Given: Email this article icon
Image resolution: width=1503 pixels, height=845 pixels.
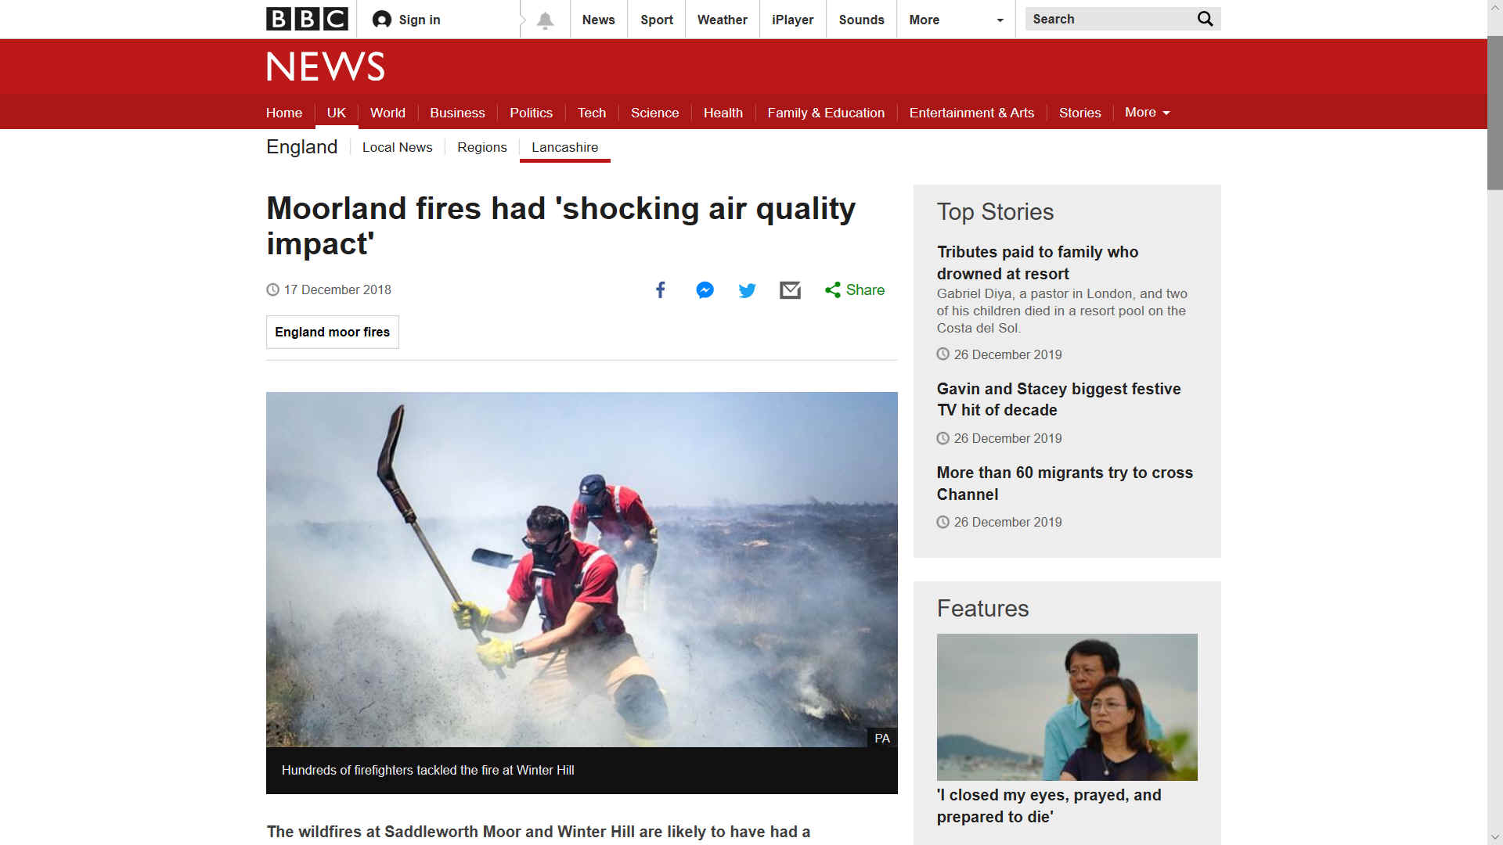Looking at the screenshot, I should [x=790, y=290].
